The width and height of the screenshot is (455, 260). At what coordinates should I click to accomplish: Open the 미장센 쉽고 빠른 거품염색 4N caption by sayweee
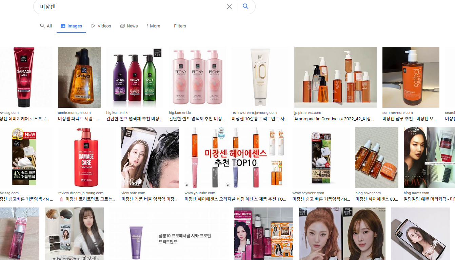(321, 199)
